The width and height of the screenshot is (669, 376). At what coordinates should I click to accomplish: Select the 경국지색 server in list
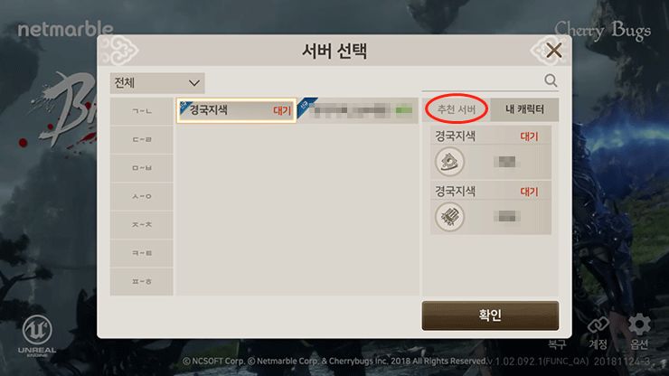point(236,110)
